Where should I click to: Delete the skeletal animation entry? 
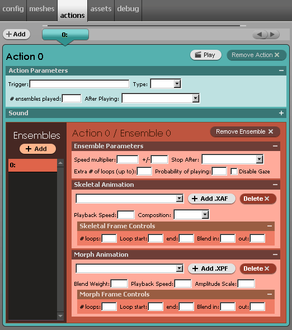tap(258, 199)
